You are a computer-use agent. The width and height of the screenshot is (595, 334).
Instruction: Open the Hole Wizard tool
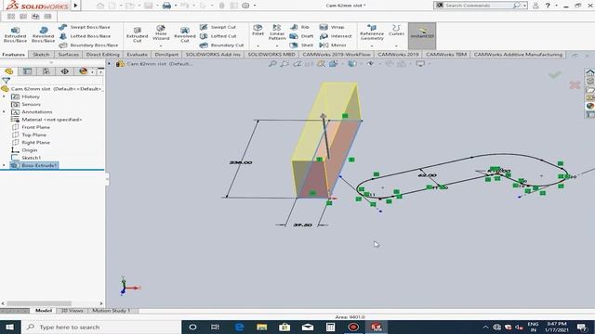click(x=161, y=33)
